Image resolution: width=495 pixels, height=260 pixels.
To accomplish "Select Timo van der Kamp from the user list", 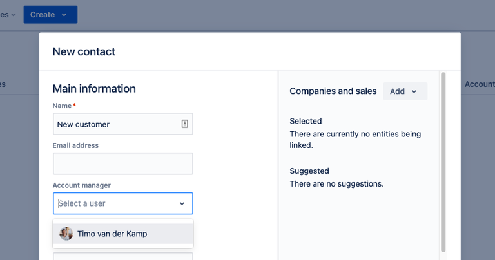I will [x=112, y=234].
